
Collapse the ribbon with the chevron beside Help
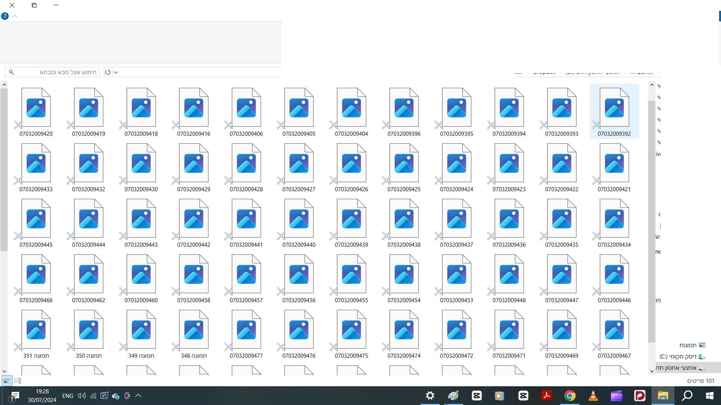[15, 16]
